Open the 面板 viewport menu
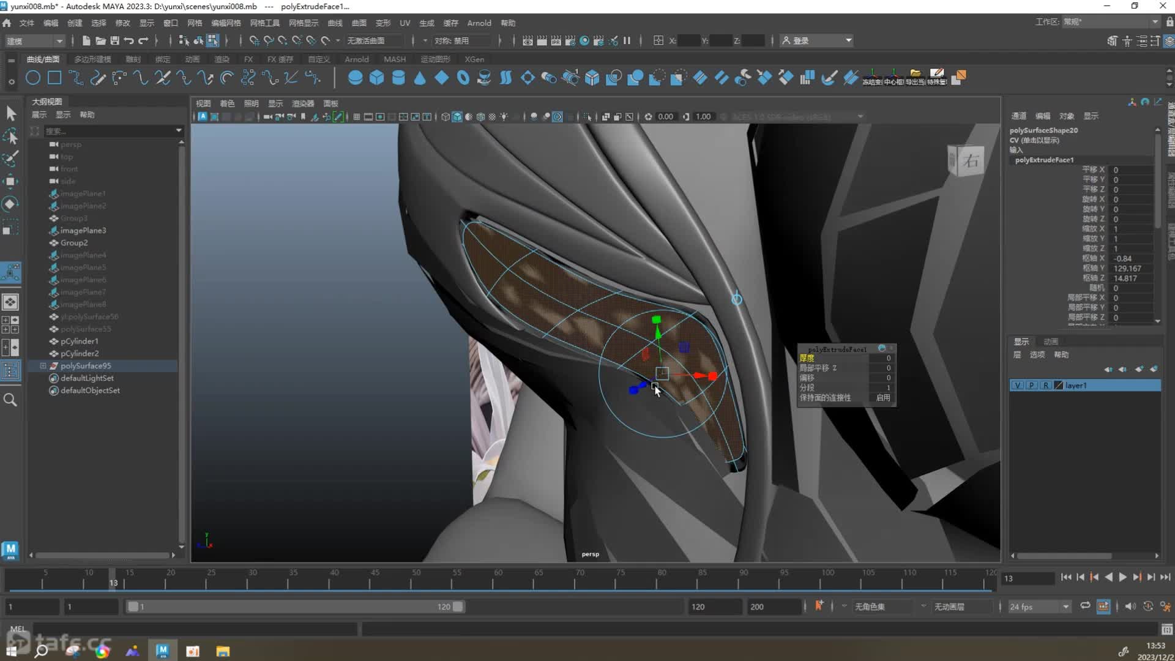Screen dimensions: 1175x661 [330, 103]
